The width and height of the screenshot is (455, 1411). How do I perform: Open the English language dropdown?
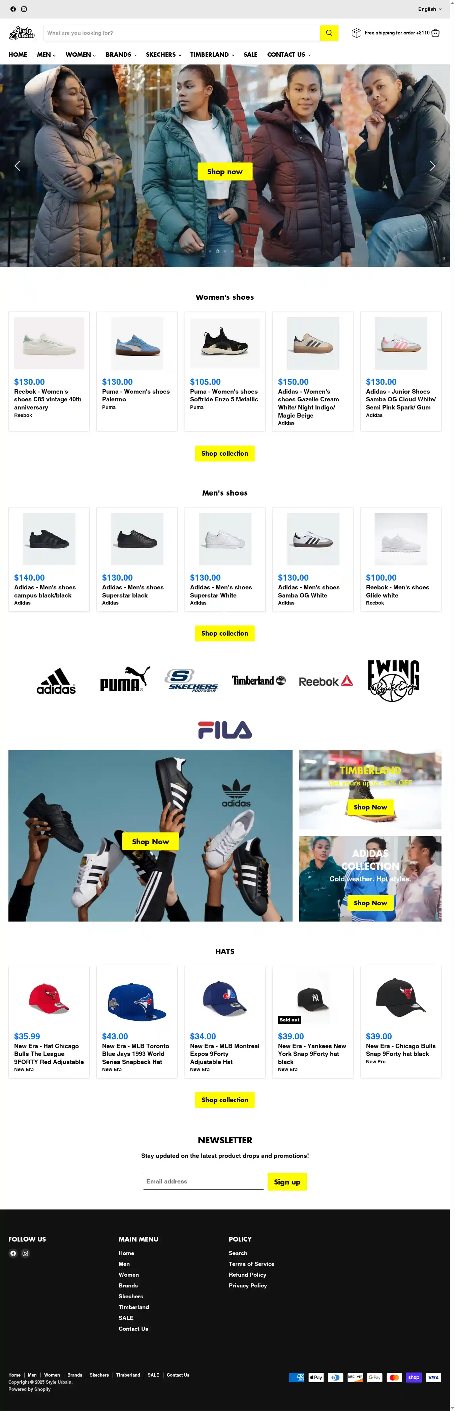click(x=430, y=9)
